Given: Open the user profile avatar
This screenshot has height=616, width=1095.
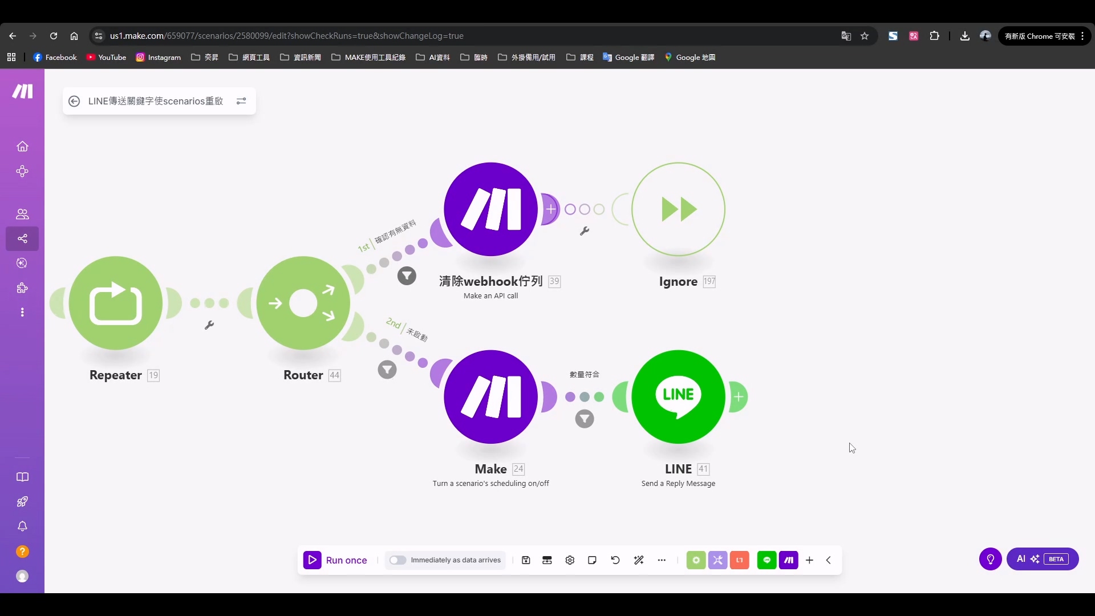Looking at the screenshot, I should [22, 577].
